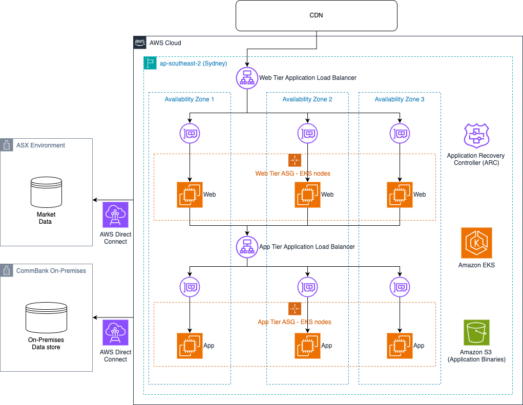Click the network interface icon above Web in Availability Zone 1

pyautogui.click(x=190, y=134)
